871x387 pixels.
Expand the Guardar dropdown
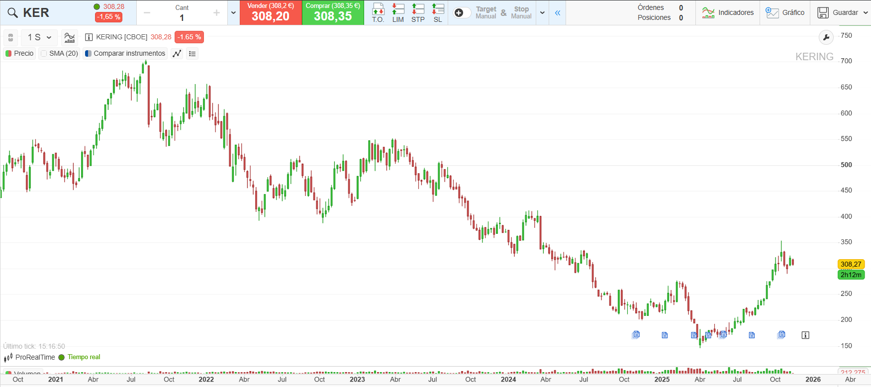click(866, 13)
